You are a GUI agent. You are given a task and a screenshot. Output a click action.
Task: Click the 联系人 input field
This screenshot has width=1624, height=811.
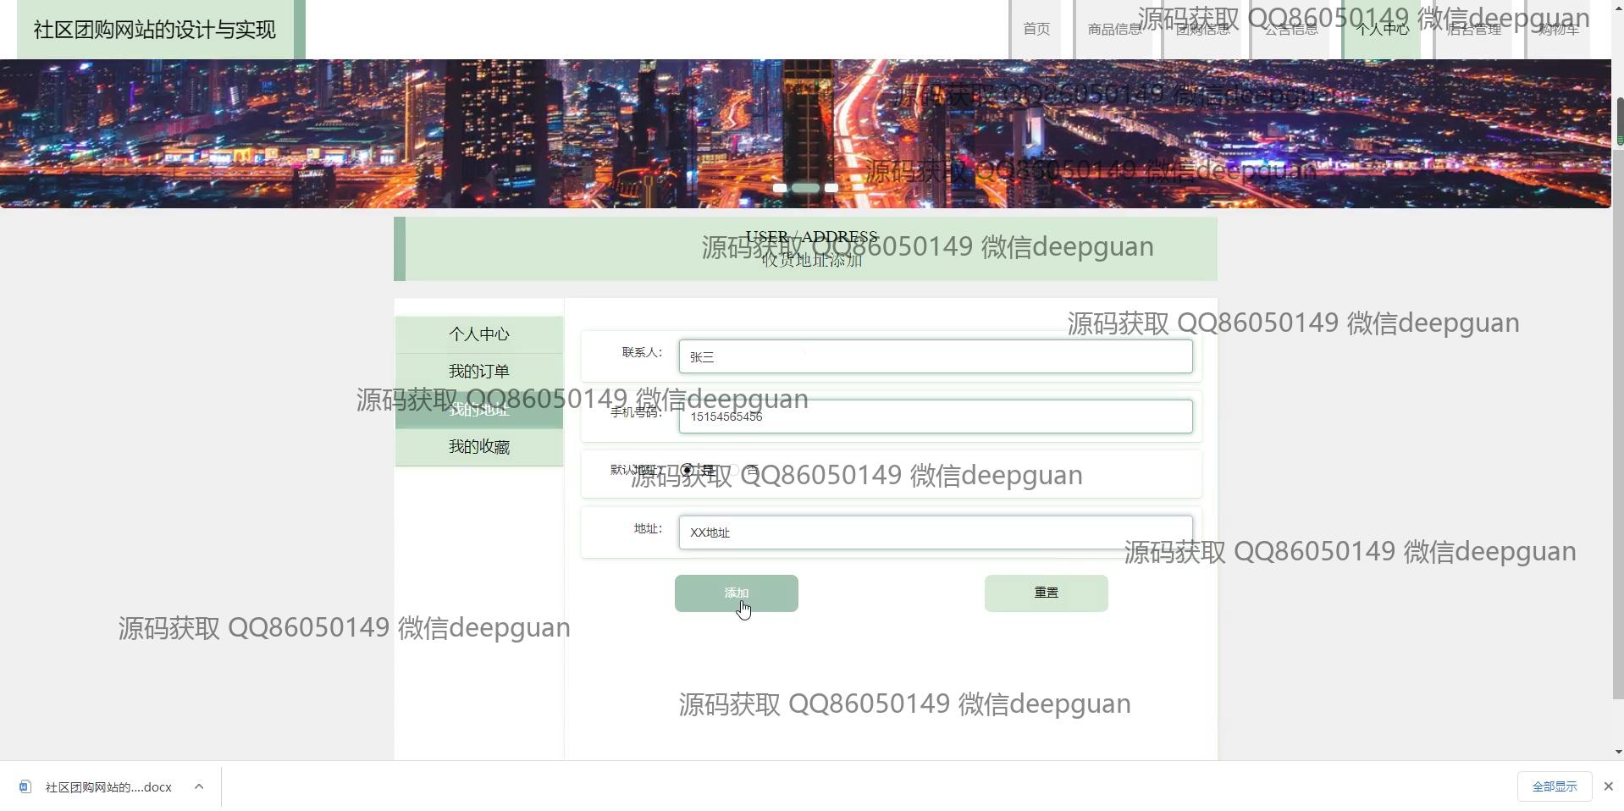pyautogui.click(x=936, y=356)
